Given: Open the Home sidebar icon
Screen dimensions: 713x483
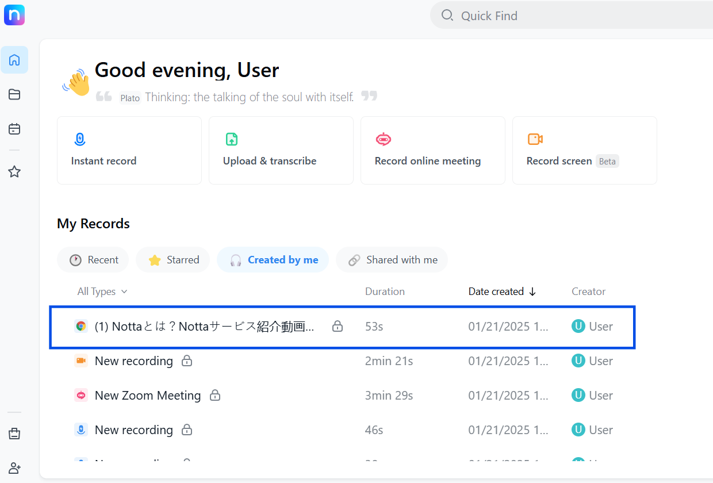Looking at the screenshot, I should pyautogui.click(x=14, y=60).
